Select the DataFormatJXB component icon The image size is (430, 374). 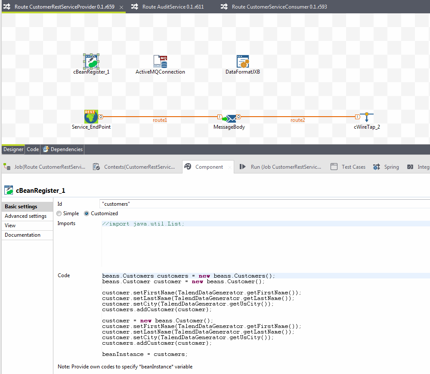(x=243, y=62)
